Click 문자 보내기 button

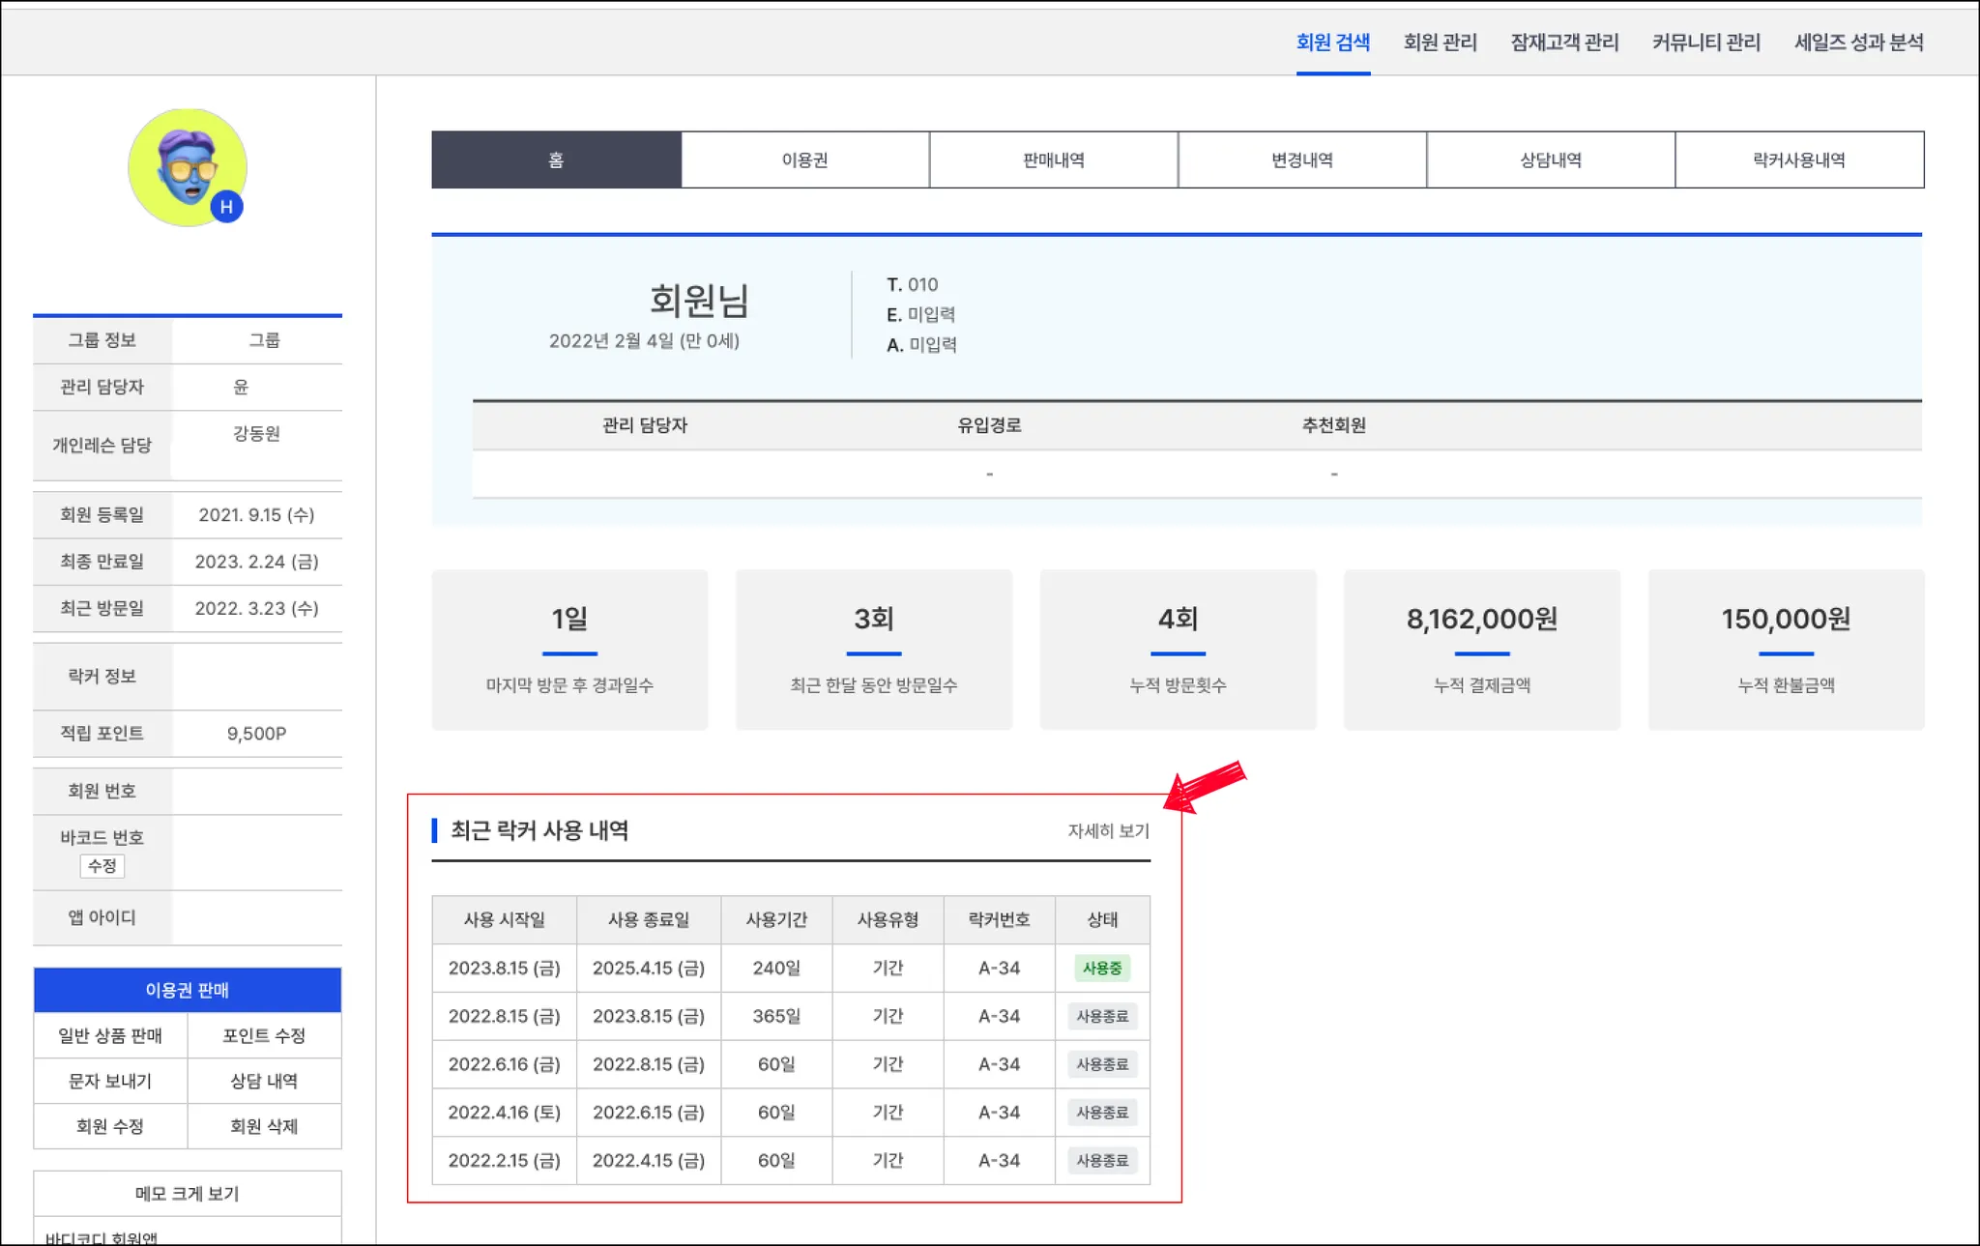[x=110, y=1081]
